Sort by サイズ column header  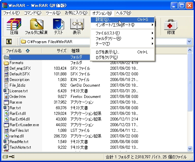55,51
